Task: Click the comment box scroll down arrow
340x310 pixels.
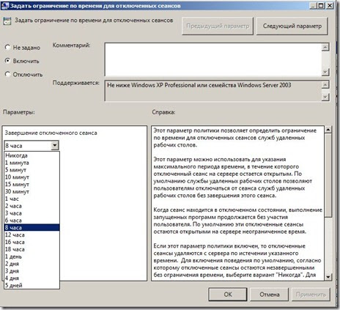Action: pos(325,72)
